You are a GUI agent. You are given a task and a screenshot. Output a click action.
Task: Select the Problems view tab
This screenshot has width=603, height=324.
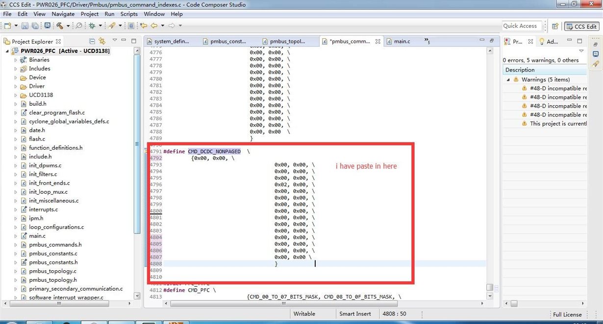tap(517, 42)
